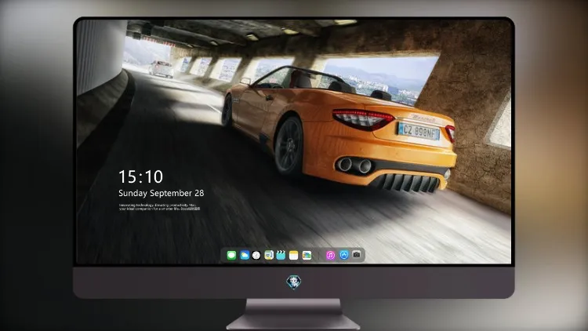
Task: Click the small tagline under the date
Action: 159,207
